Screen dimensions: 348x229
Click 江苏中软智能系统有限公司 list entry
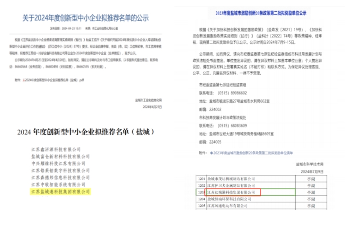tap(58, 184)
